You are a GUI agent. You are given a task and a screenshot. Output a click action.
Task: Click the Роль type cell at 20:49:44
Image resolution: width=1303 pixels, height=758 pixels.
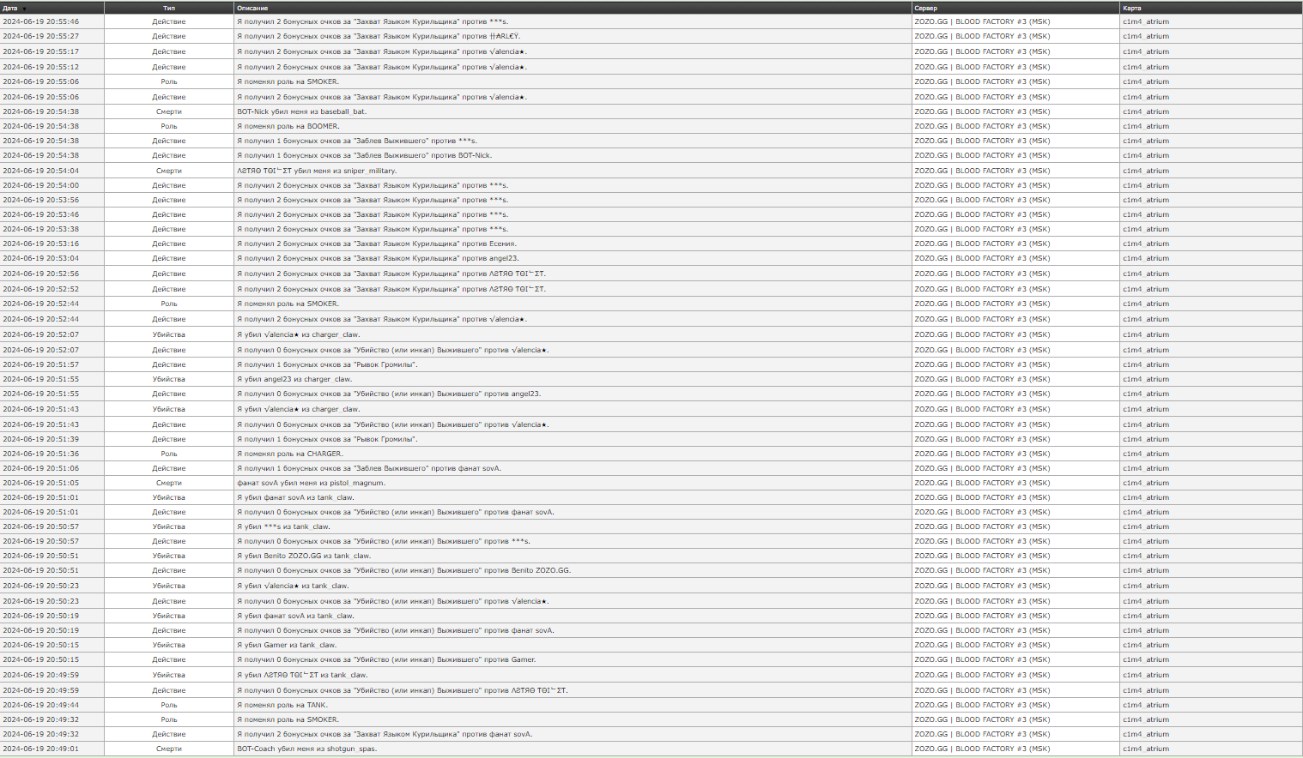coord(169,705)
